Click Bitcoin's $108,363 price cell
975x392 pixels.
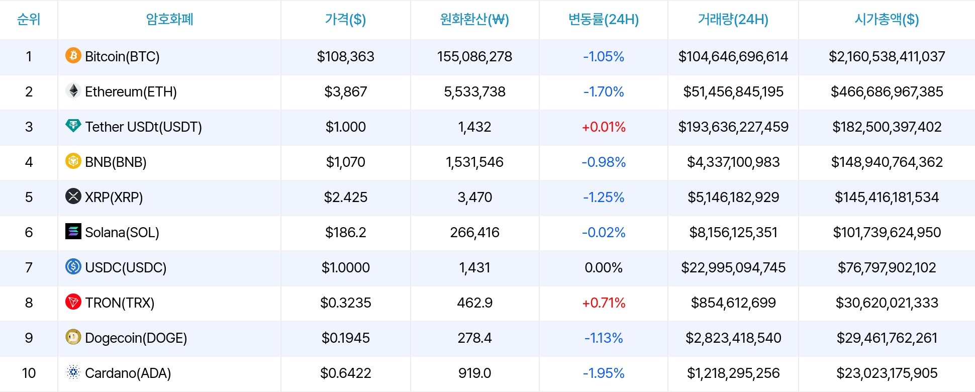[345, 56]
